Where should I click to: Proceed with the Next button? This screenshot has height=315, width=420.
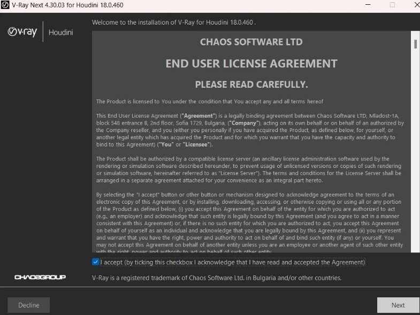(398, 305)
